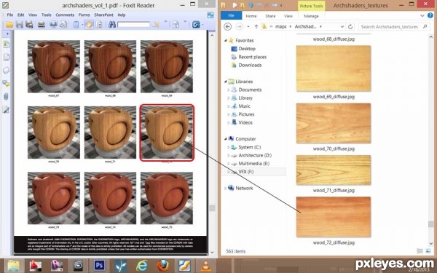The width and height of the screenshot is (437, 273).
Task: Switch Explorer to large thumbnails view icon
Action: (x=428, y=251)
